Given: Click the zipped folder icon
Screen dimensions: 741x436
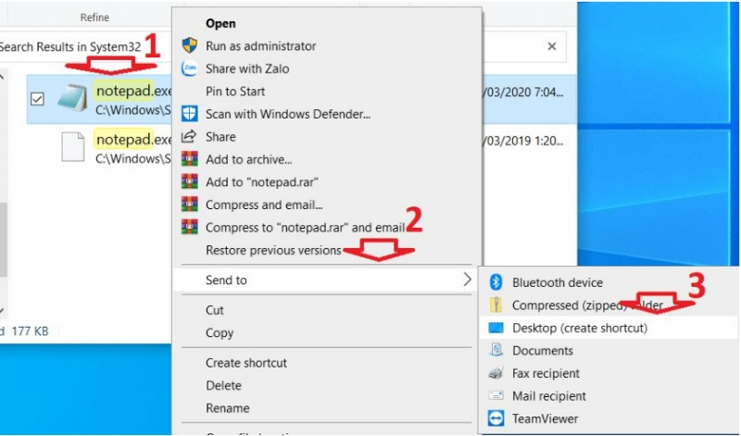Looking at the screenshot, I should (496, 305).
